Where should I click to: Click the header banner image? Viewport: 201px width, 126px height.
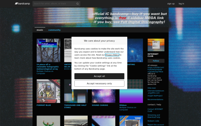100,17
